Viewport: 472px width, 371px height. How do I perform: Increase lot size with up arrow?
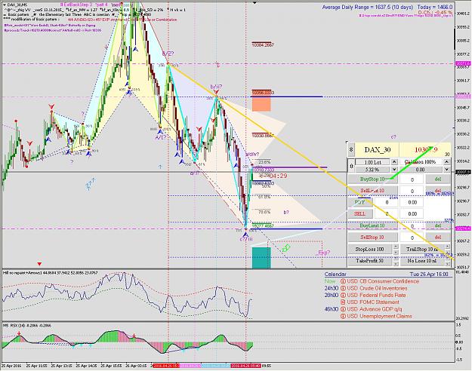pyautogui.click(x=394, y=162)
